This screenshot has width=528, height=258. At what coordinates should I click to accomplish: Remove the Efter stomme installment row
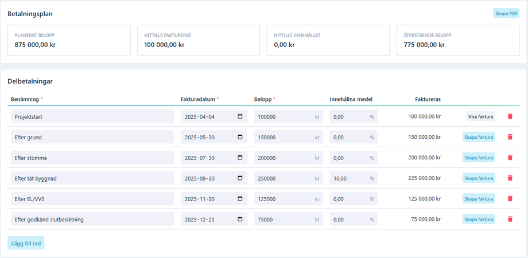510,158
